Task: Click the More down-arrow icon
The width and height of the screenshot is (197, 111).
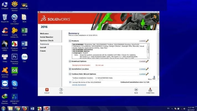Action: point(154,77)
